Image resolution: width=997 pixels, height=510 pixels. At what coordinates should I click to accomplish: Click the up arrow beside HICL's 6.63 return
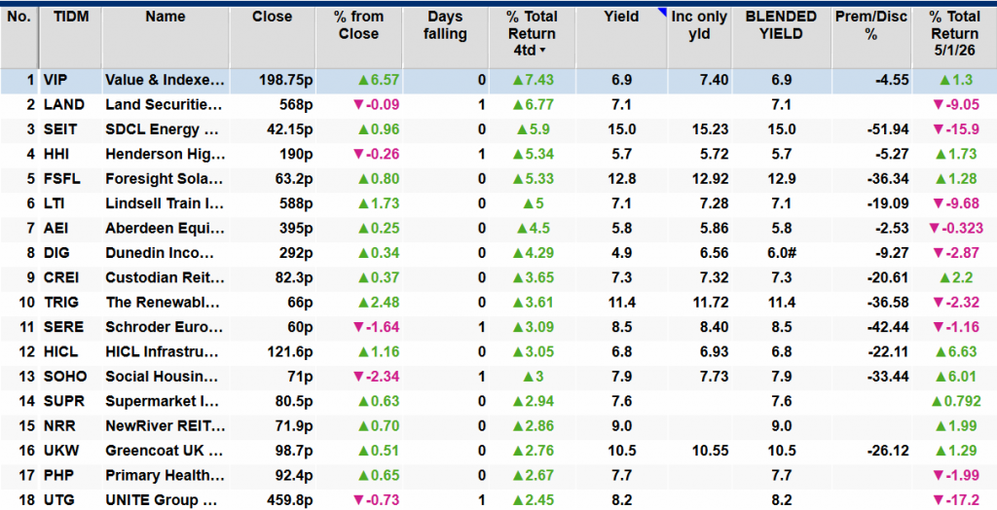click(948, 352)
